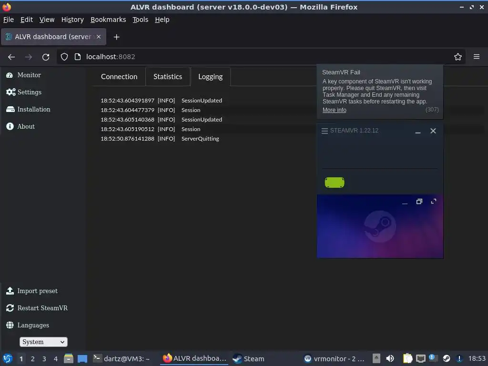Screen dimensions: 488x366
Task: Click the ServerQuitting log entry
Action: coord(200,139)
